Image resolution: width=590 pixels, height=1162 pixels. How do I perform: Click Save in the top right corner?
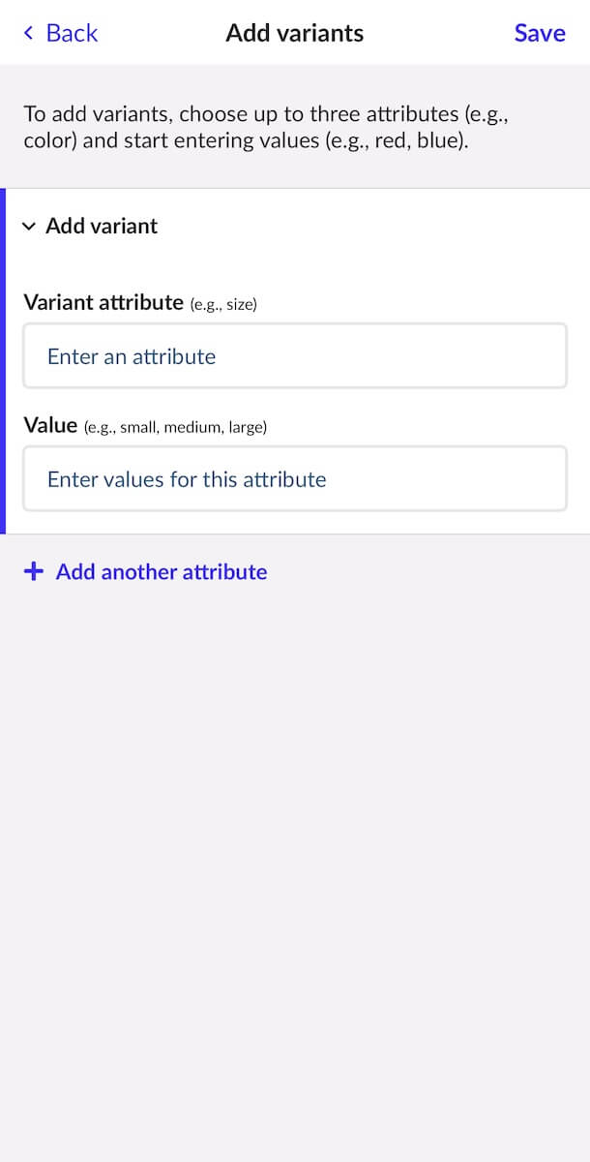539,33
